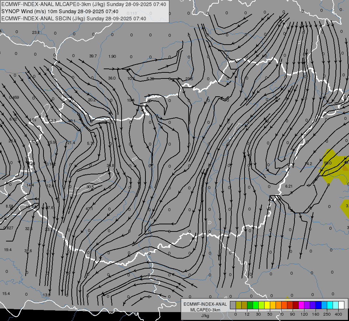349x321 pixels.
Task: Select the SYNOP Wind 10m header line
Action: pyautogui.click(x=60, y=11)
